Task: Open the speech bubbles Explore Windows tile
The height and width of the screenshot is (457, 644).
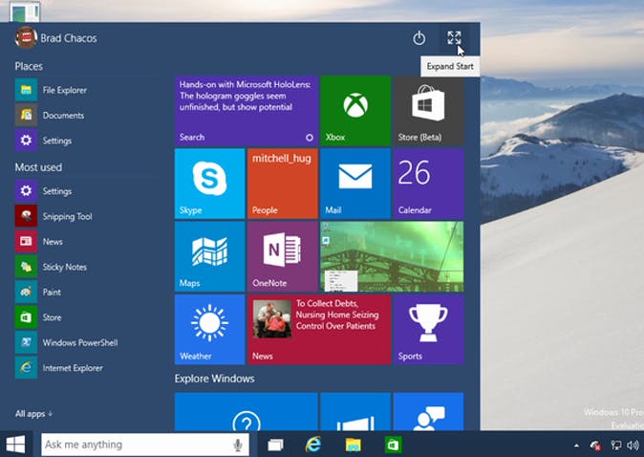Action: (x=429, y=412)
